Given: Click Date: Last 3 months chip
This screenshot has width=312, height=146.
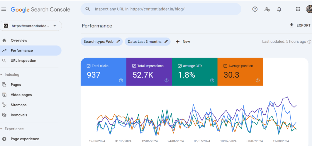Looking at the screenshot, I should click(x=148, y=41).
